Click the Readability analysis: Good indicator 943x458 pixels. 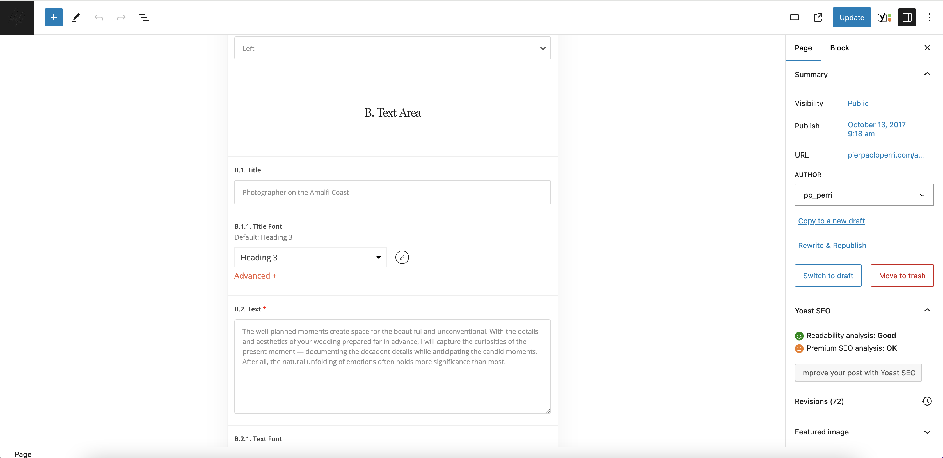point(845,336)
